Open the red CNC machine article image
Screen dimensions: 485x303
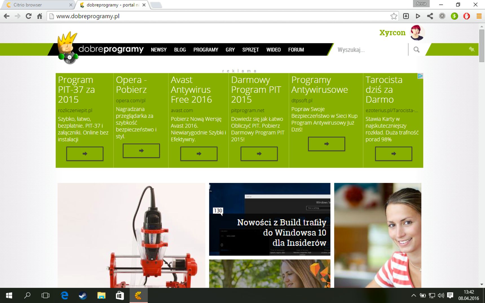pyautogui.click(x=131, y=235)
